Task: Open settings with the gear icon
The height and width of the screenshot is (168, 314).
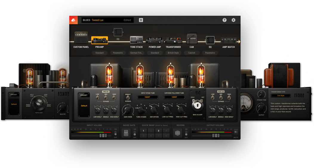Action: pos(233,20)
